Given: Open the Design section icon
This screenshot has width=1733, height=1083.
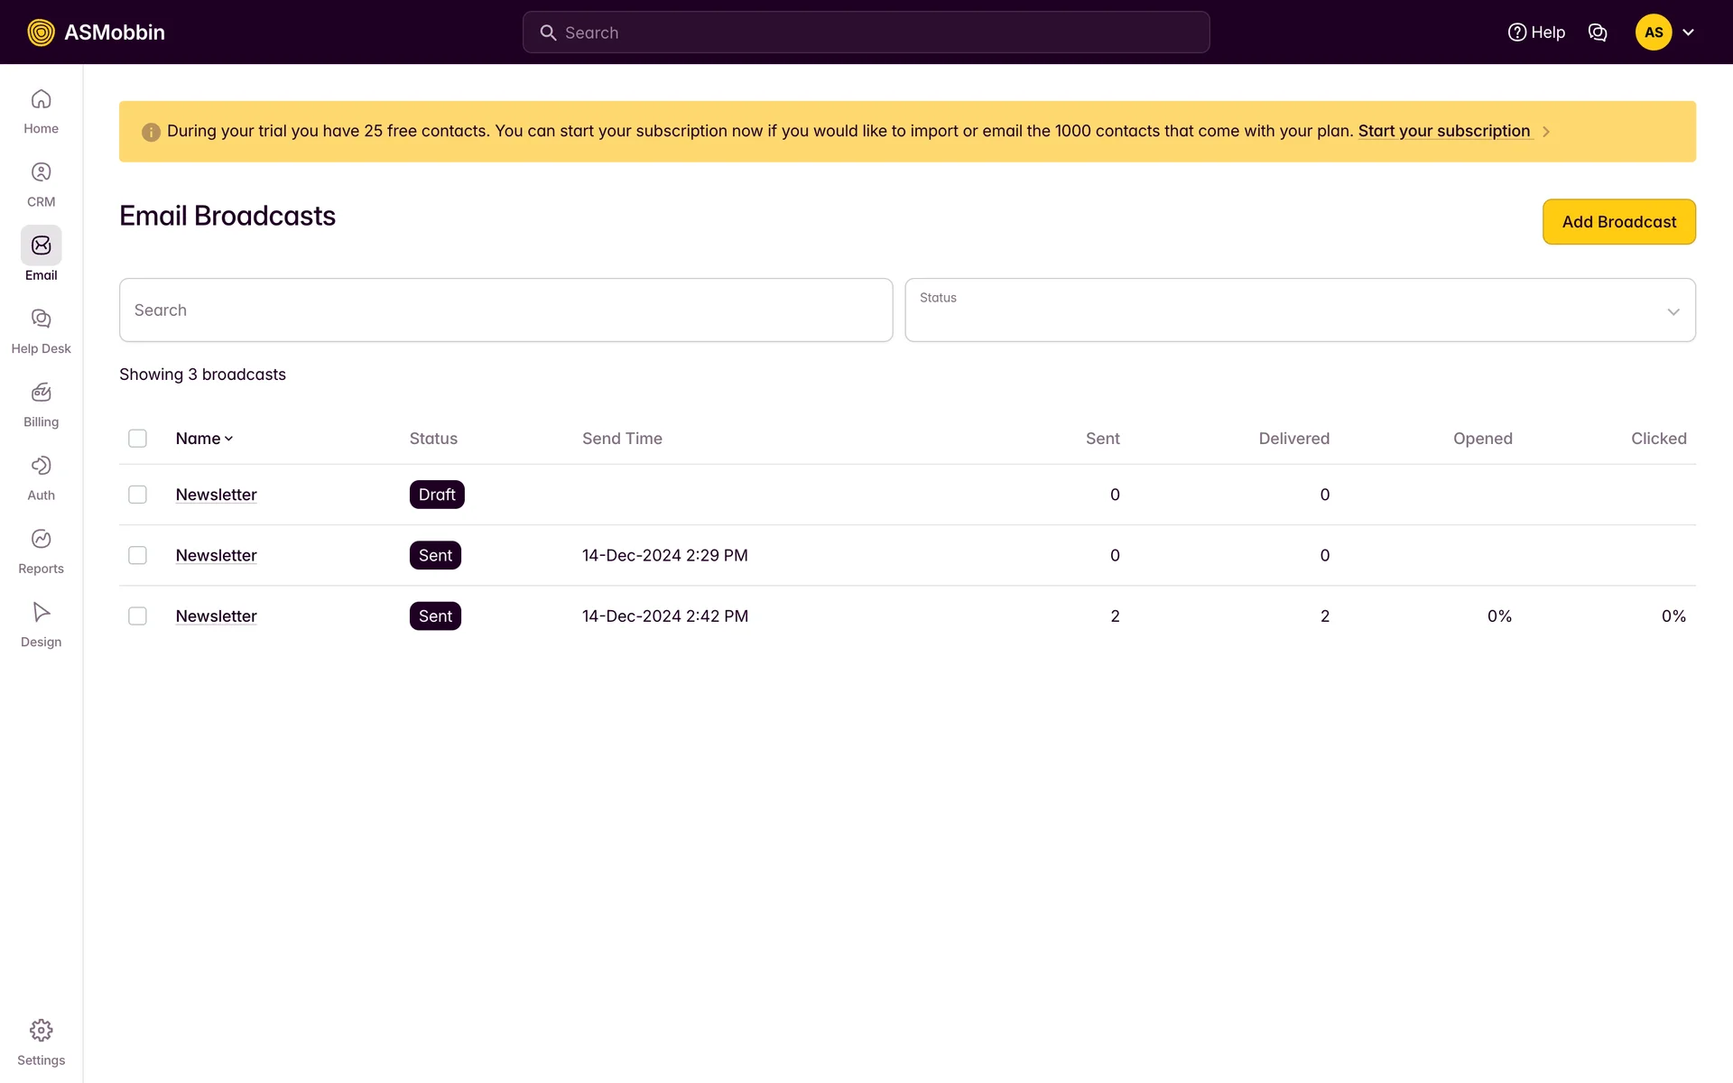Looking at the screenshot, I should (41, 612).
